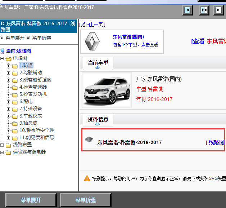The image size is (226, 208).
Task: Click the 查看 东风雷诺 link at right
Action: [209, 41]
